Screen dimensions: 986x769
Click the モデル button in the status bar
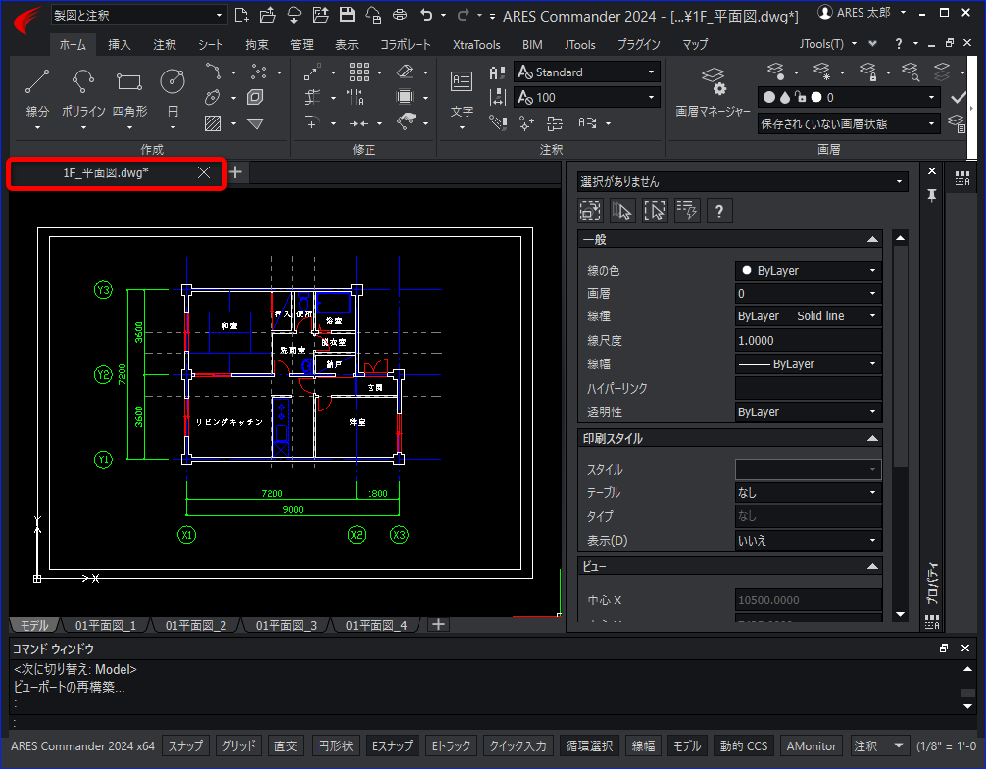coord(687,745)
